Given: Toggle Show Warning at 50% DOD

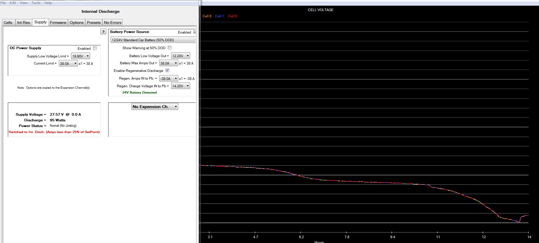Looking at the screenshot, I should pyautogui.click(x=170, y=48).
